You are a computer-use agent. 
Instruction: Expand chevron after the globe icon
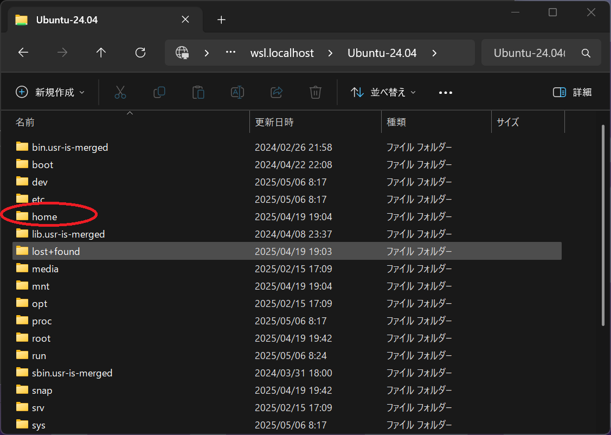tap(207, 53)
